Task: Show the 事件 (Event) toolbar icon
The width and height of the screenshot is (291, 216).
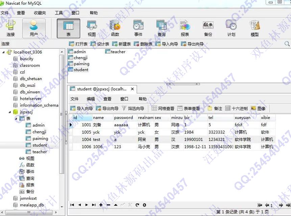Action: coord(138,28)
